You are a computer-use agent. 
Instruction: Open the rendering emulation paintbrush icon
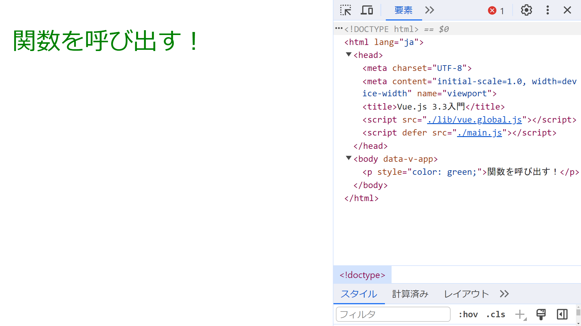pyautogui.click(x=541, y=314)
